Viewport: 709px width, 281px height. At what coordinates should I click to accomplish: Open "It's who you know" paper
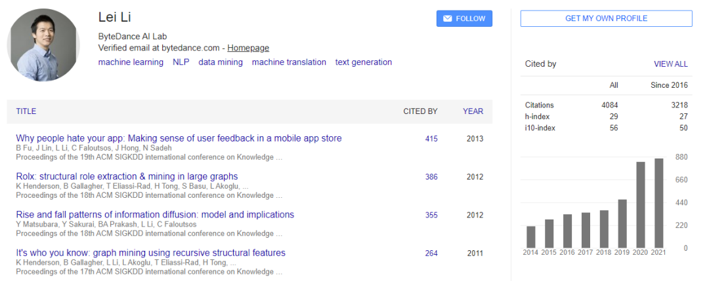(150, 253)
